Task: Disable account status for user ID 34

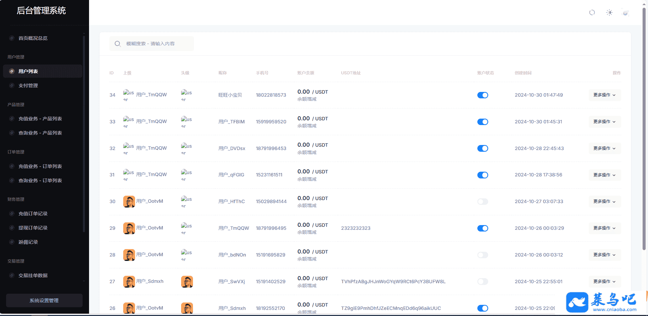Action: (482, 95)
